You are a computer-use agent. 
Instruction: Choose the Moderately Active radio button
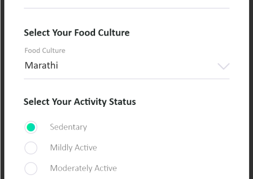click(x=31, y=168)
